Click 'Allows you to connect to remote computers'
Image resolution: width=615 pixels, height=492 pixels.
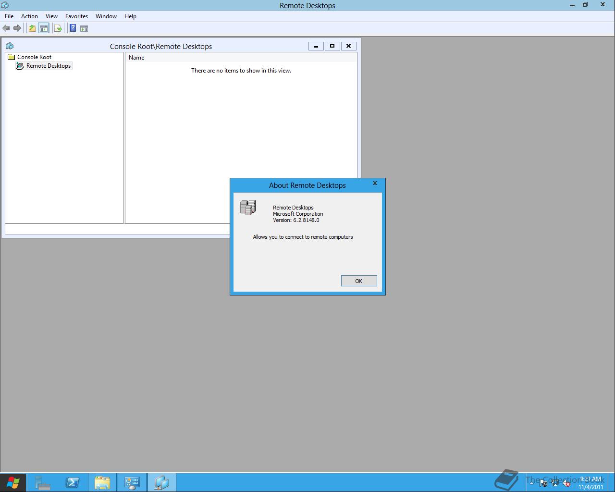303,237
